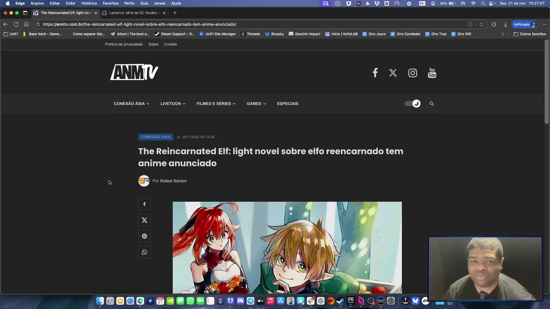
Task: Go to browser home page icon
Action: (26, 24)
